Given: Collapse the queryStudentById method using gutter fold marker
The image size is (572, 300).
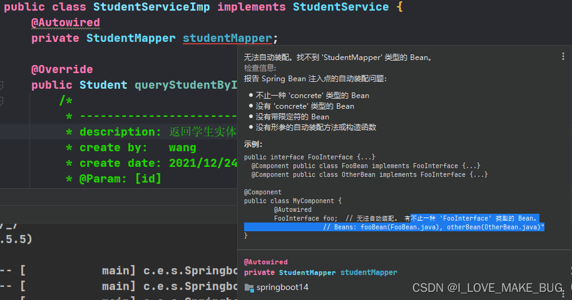Looking at the screenshot, I should [x=3, y=85].
